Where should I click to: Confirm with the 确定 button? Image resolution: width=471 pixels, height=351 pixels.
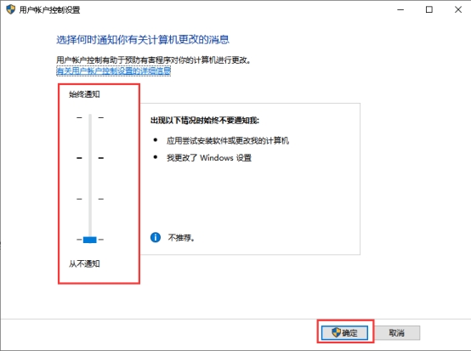[x=344, y=332]
